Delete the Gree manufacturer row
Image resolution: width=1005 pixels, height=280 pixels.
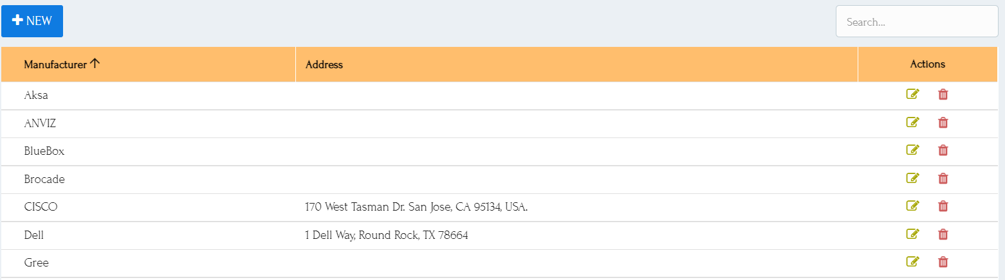(943, 261)
